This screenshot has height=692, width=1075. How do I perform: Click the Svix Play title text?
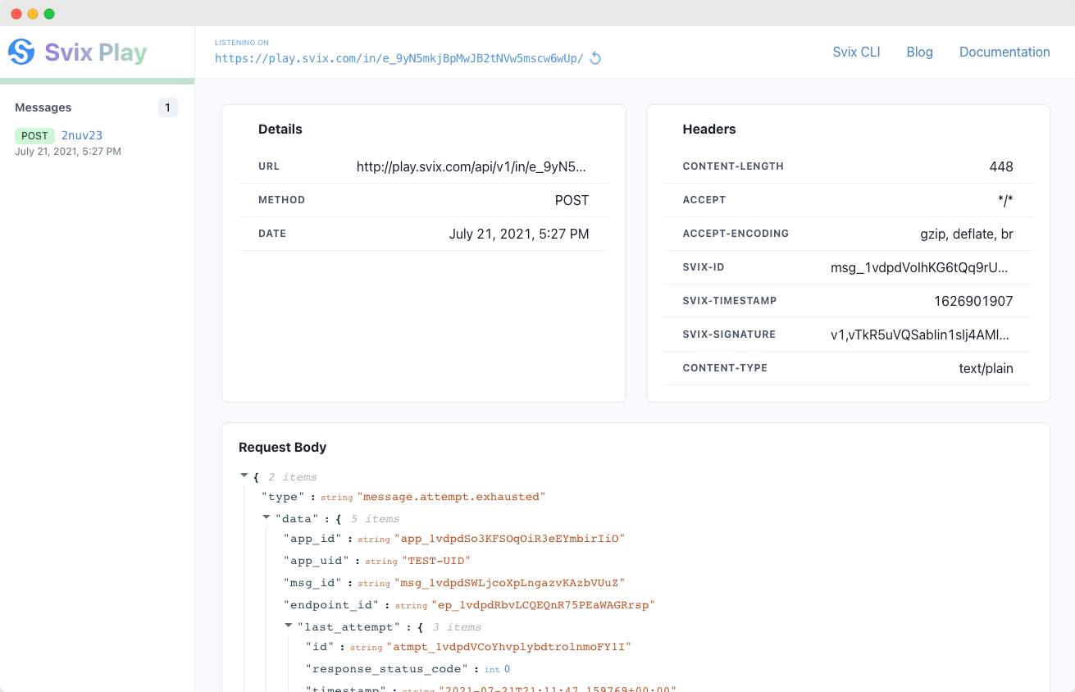pos(95,52)
